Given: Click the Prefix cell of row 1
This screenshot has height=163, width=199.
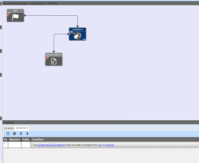Looking at the screenshot, I should coord(26,145).
